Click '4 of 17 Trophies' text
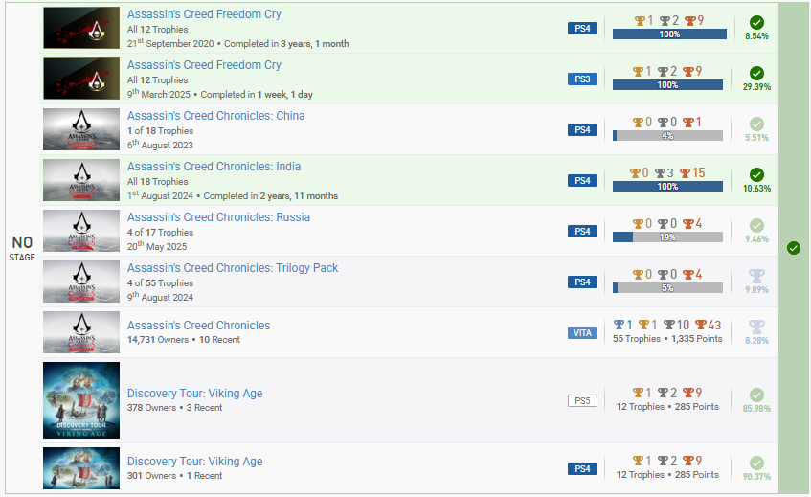811x497 pixels. tap(160, 232)
